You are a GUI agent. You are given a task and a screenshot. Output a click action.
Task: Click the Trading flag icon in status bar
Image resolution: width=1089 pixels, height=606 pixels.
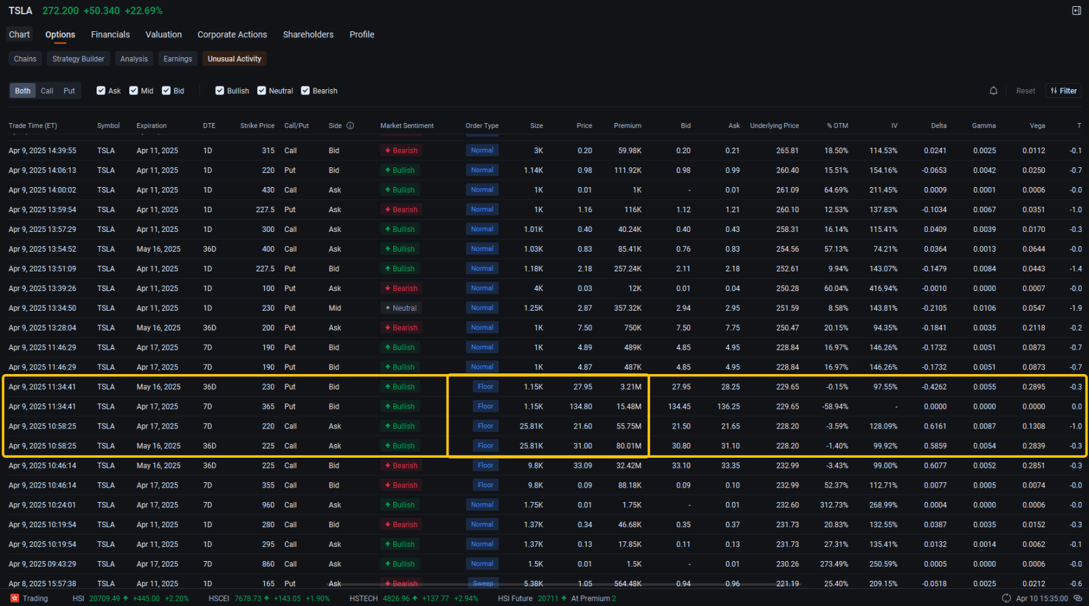pos(14,599)
